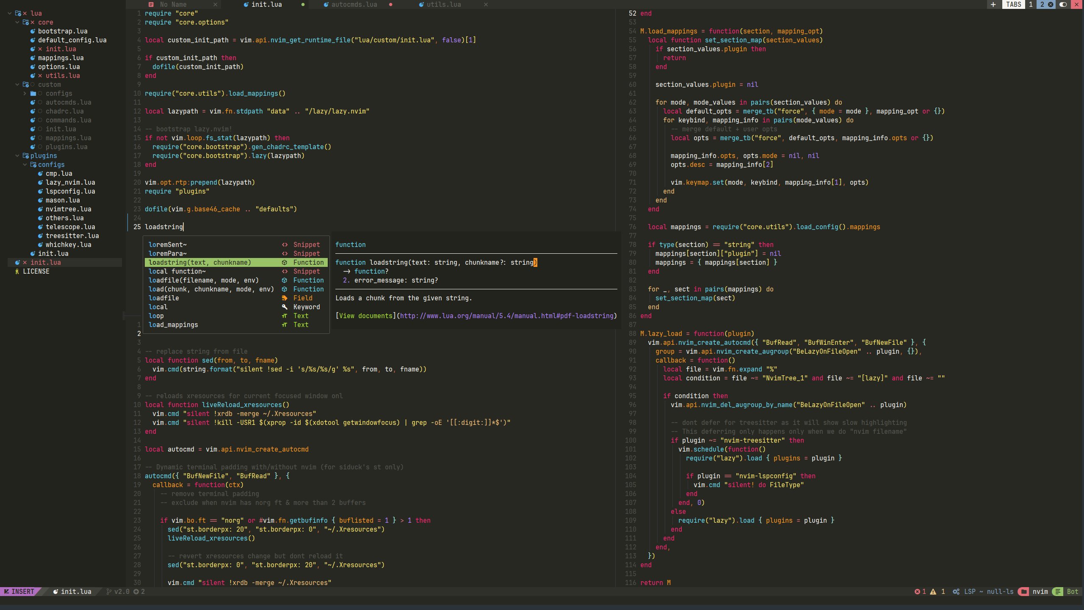Click the TABS label button

point(1014,5)
